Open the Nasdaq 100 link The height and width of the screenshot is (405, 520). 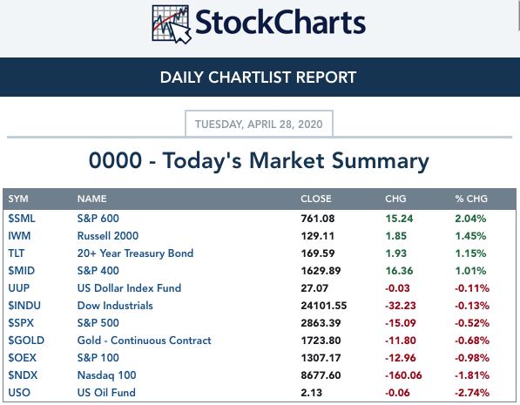[x=106, y=375]
